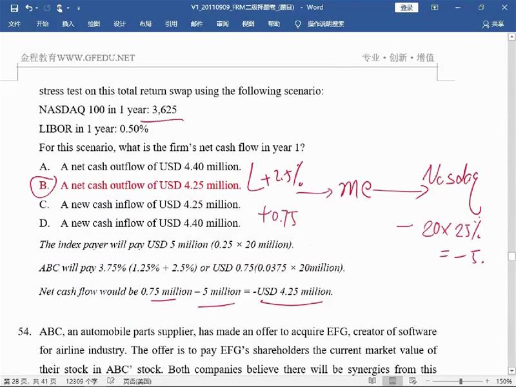Click answer option D inflow 4.40 million
The image size is (516, 387).
tap(150, 223)
